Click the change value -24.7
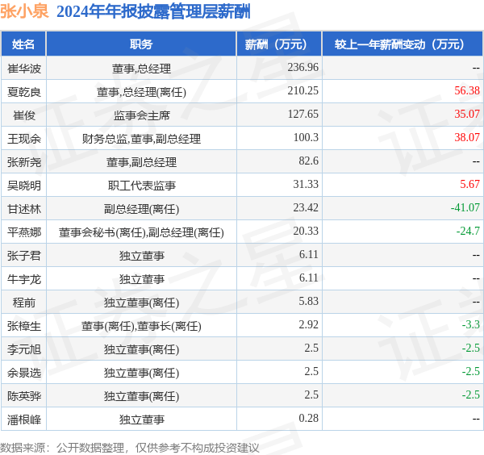484x455 pixels. pyautogui.click(x=468, y=232)
